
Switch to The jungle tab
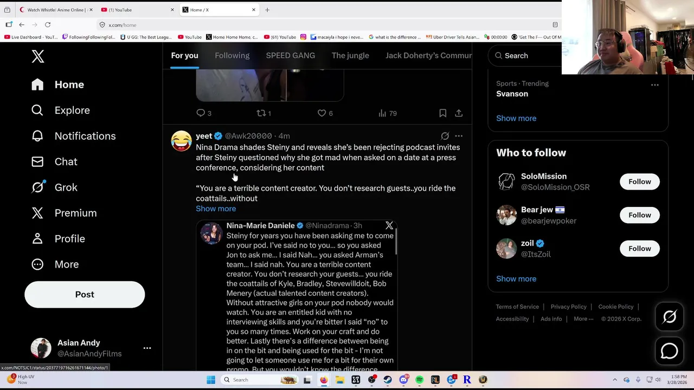[350, 55]
